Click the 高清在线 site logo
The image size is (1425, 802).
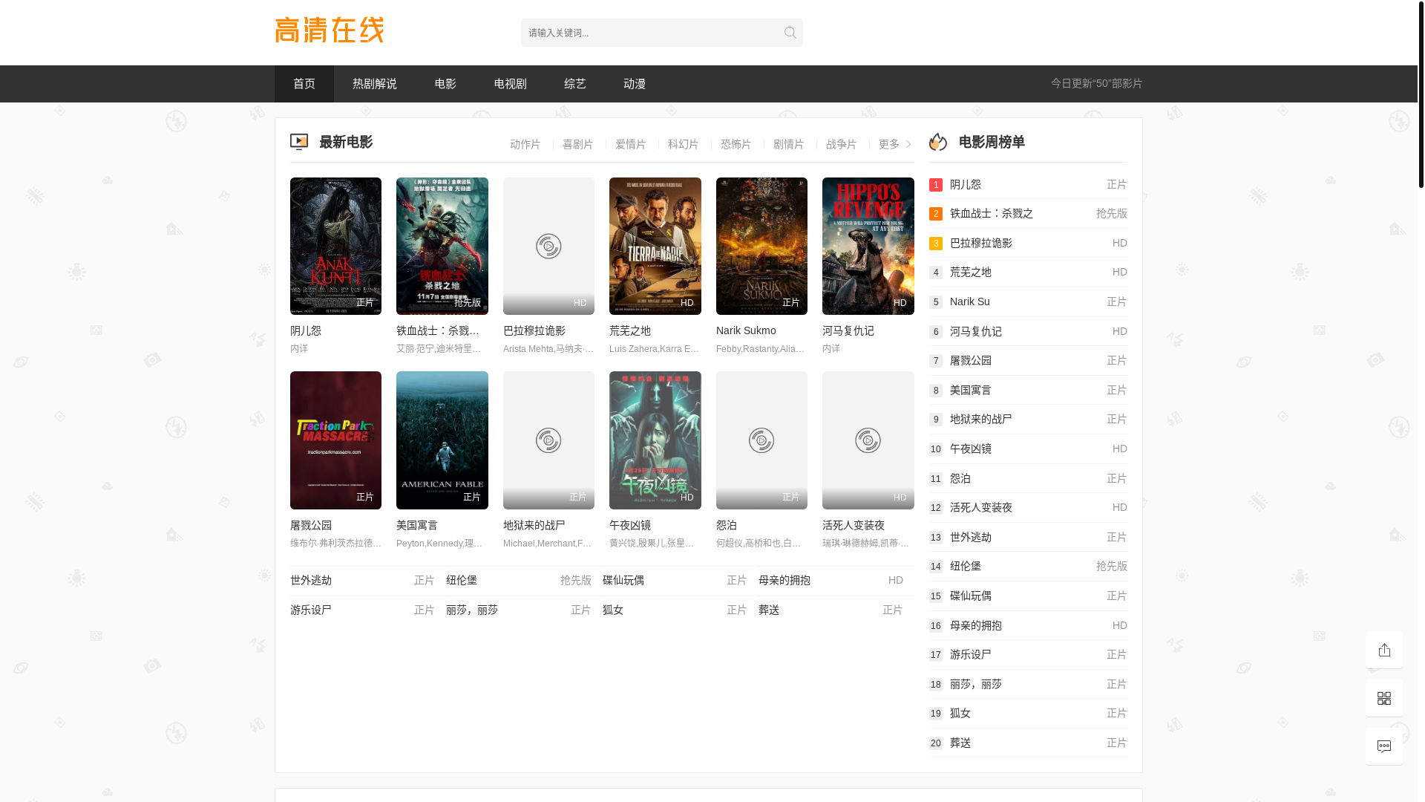pos(330,30)
